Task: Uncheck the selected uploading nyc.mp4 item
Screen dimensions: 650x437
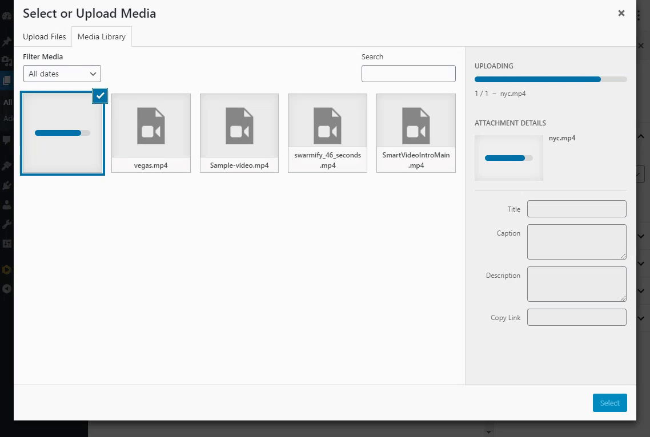Action: tap(100, 96)
